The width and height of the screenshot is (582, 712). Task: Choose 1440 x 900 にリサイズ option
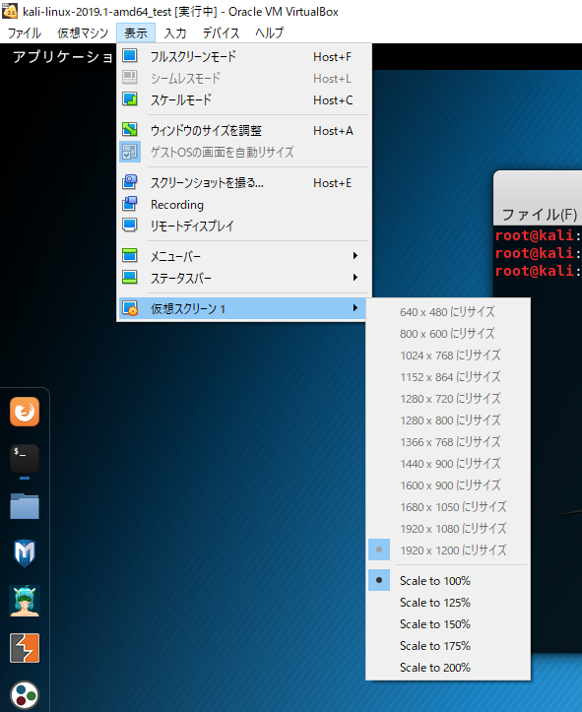448,463
